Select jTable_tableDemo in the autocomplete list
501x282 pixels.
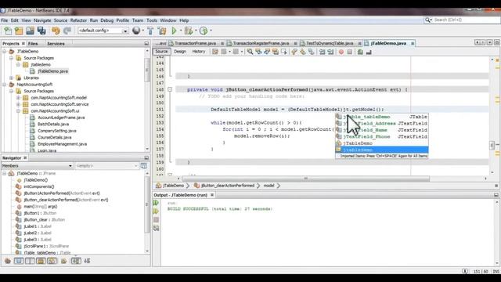381,117
